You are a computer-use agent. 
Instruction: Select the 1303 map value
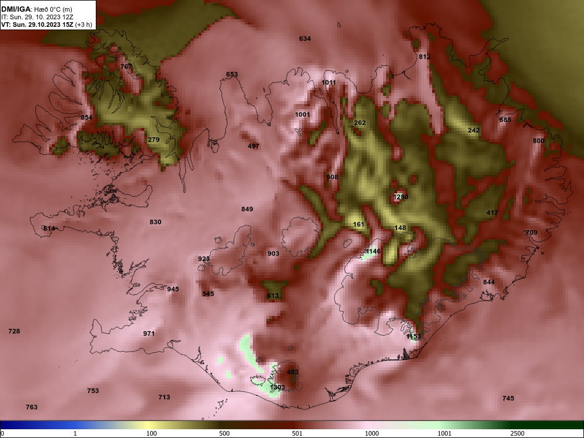[x=277, y=387]
